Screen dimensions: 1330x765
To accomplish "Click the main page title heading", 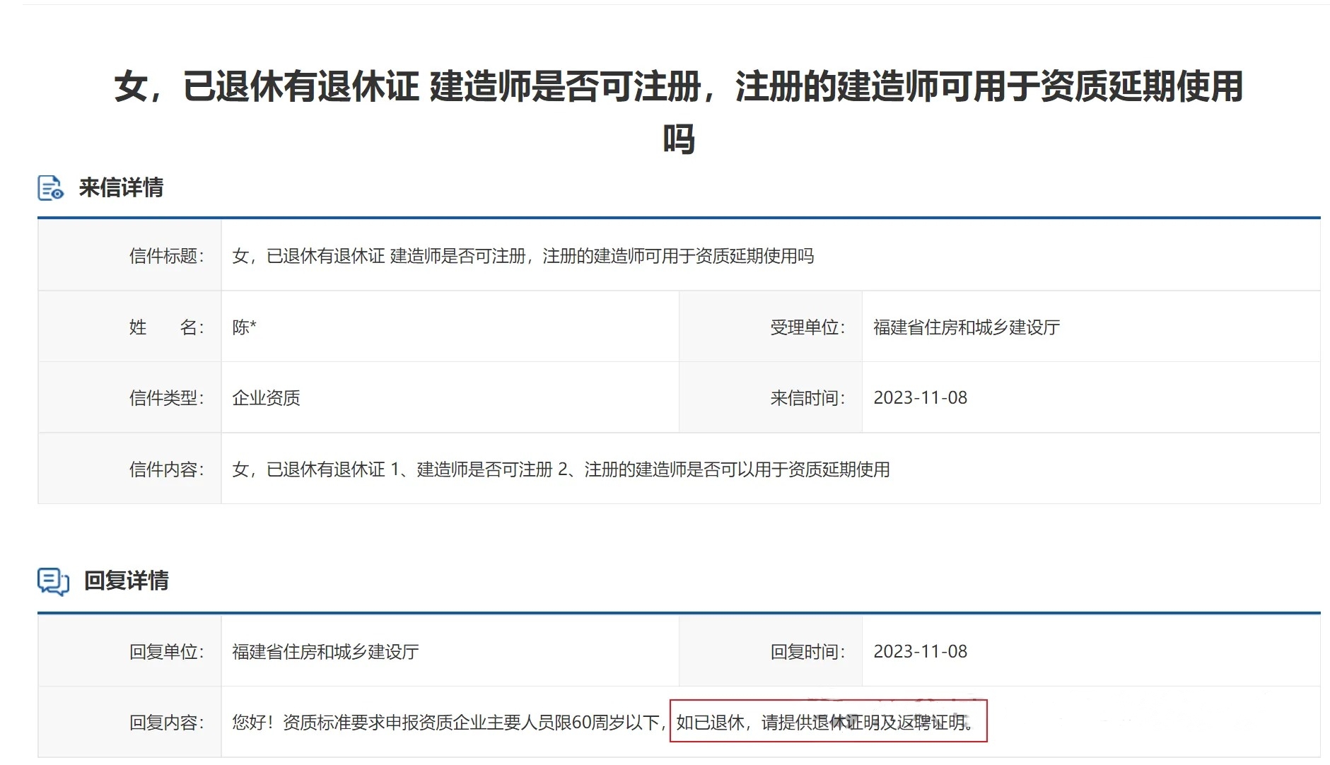I will pyautogui.click(x=678, y=88).
